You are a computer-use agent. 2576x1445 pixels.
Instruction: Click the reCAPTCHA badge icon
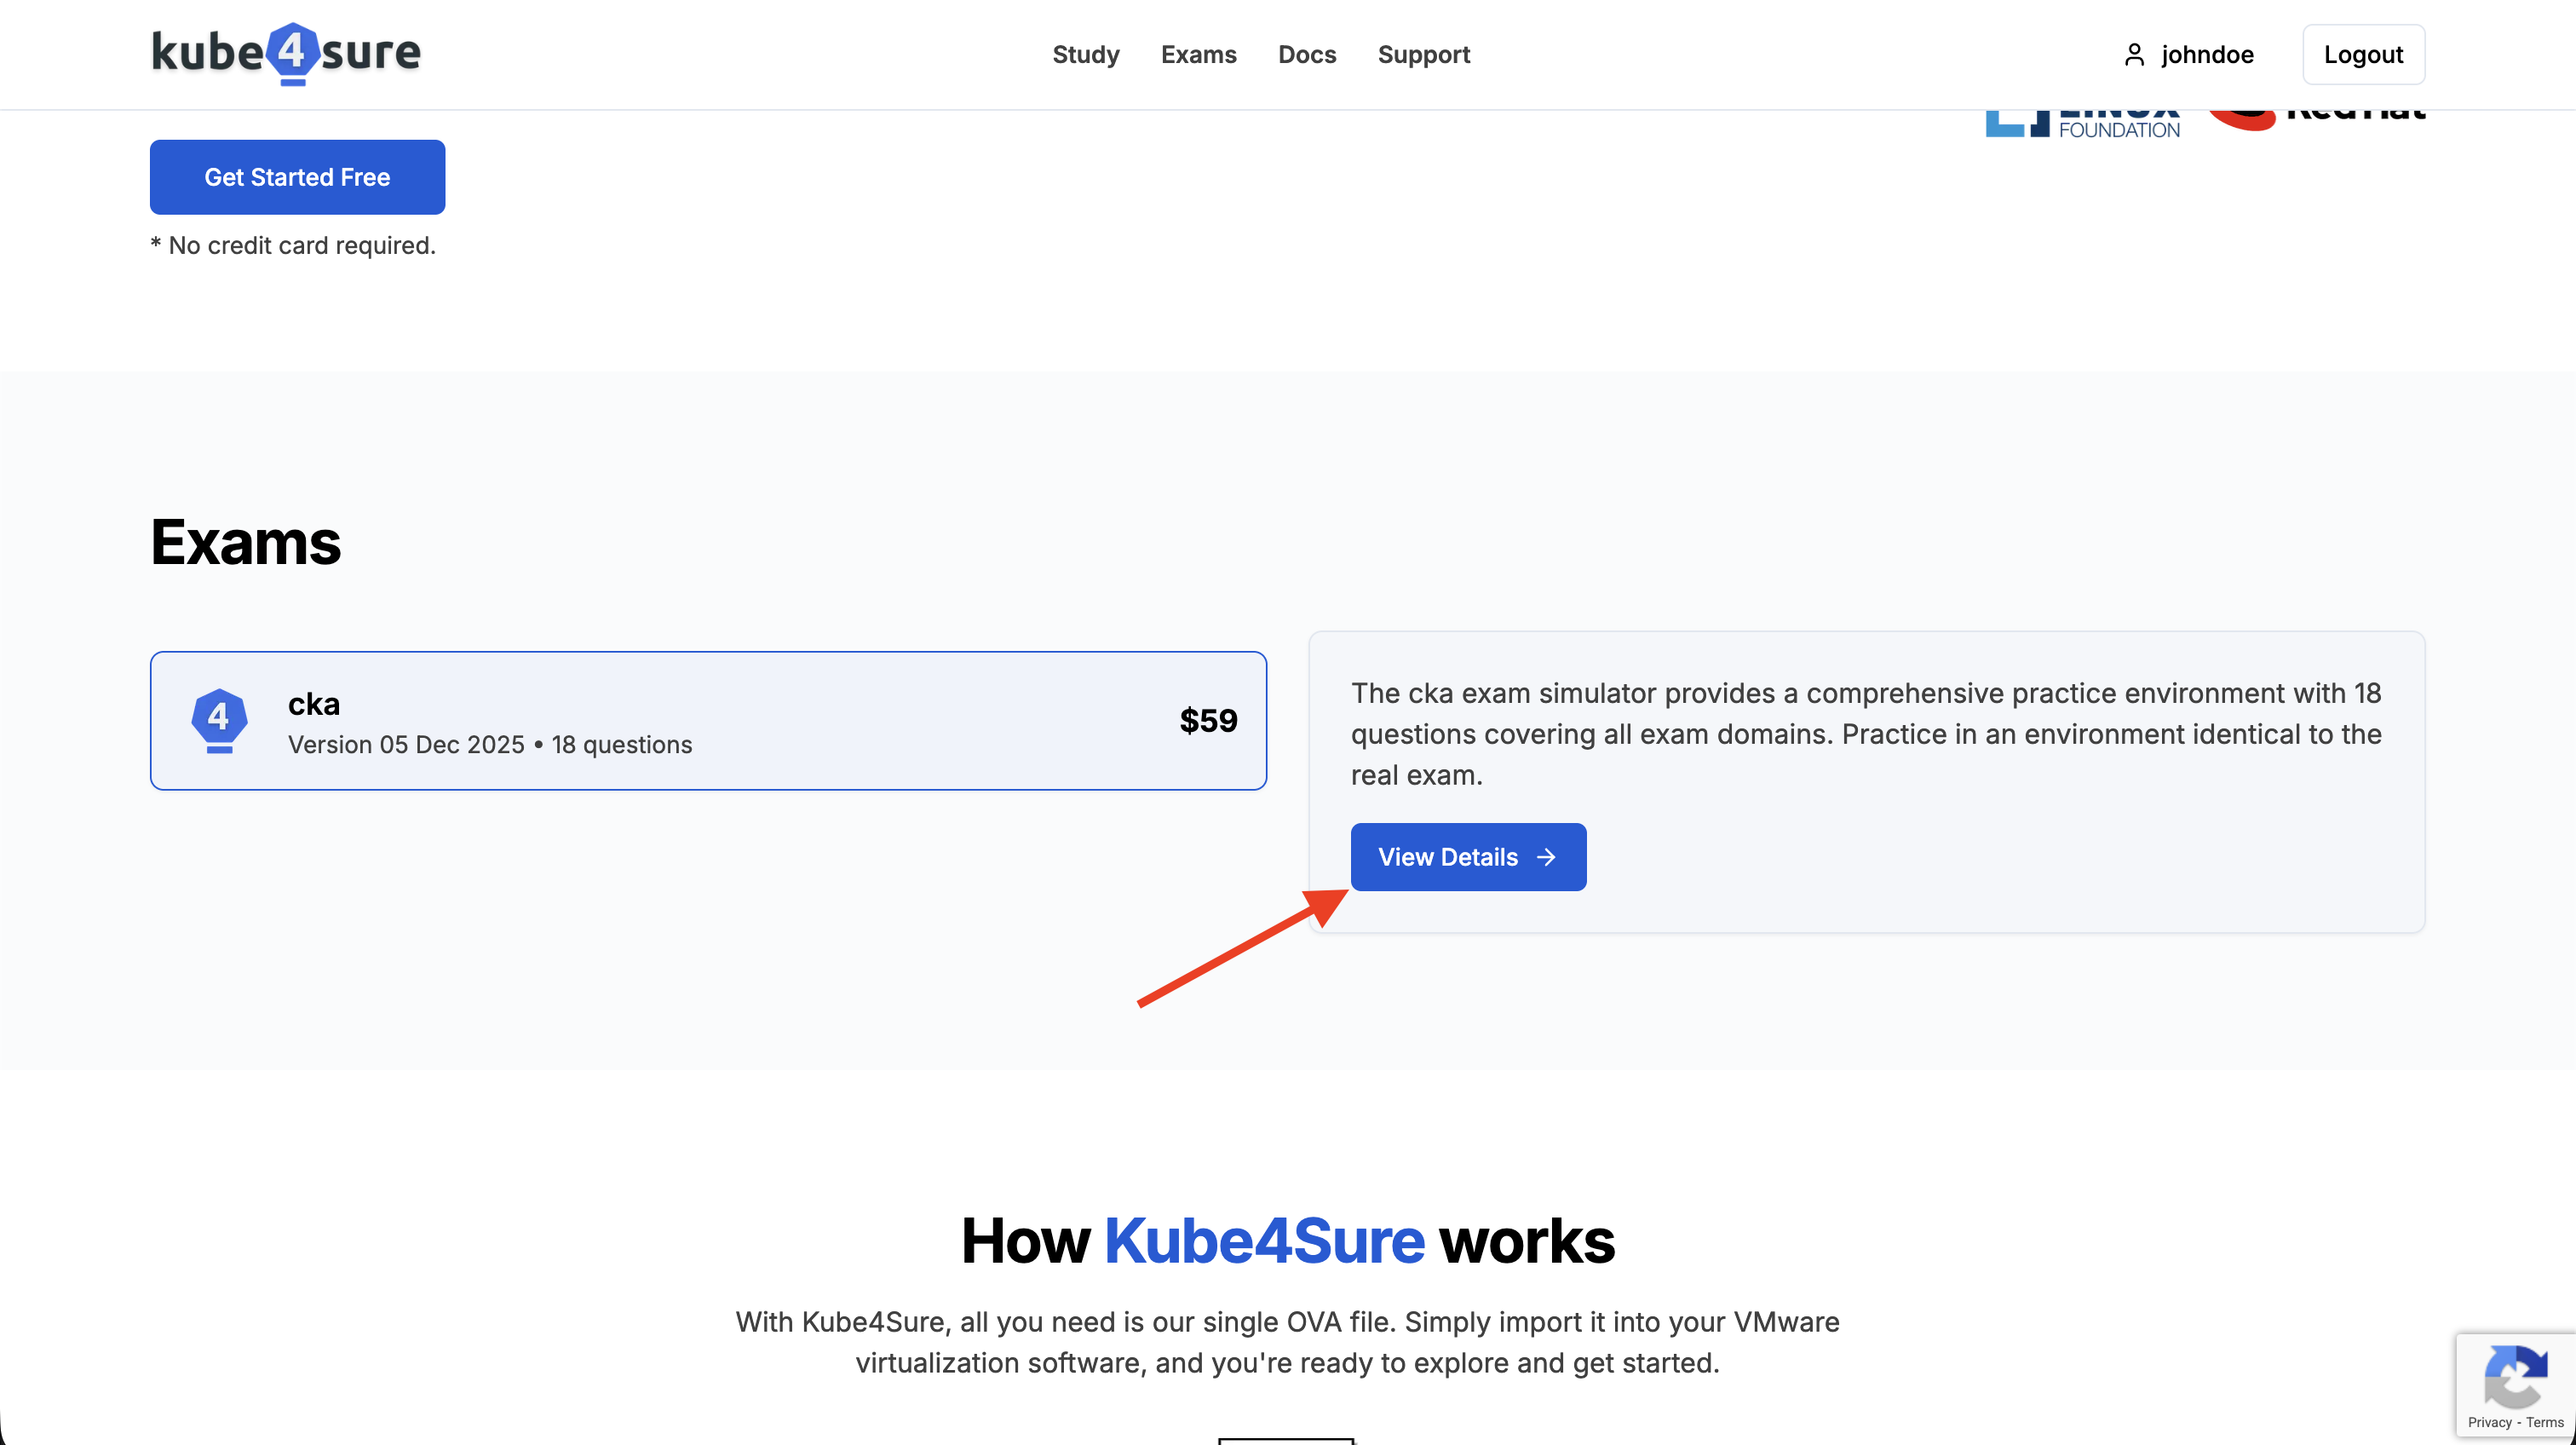tap(2516, 1376)
